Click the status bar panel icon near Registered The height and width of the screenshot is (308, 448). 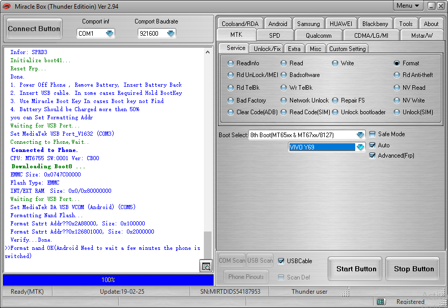click(380, 301)
